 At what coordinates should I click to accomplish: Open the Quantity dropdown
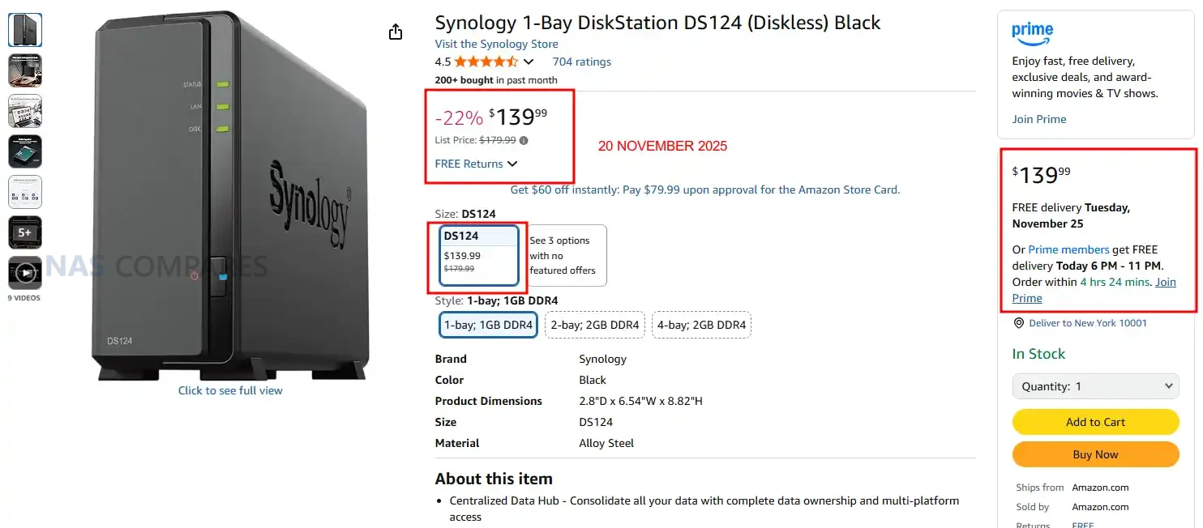(x=1095, y=386)
